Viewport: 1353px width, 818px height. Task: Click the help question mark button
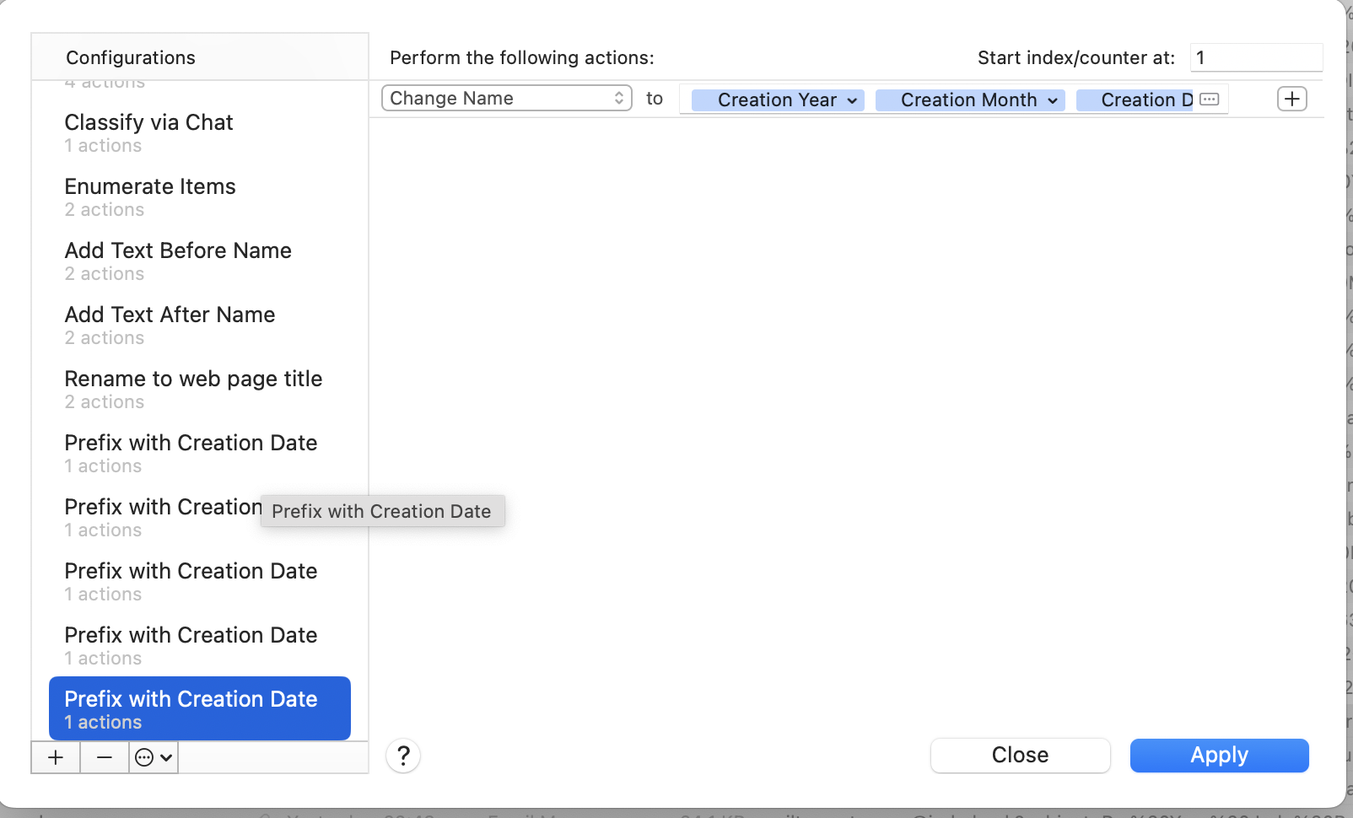tap(403, 756)
